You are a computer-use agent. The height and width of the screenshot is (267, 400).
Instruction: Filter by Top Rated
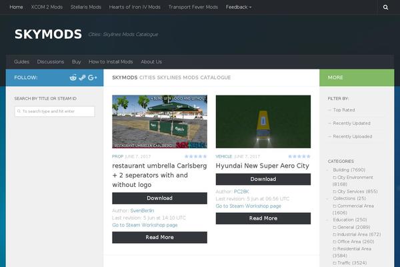[344, 110]
